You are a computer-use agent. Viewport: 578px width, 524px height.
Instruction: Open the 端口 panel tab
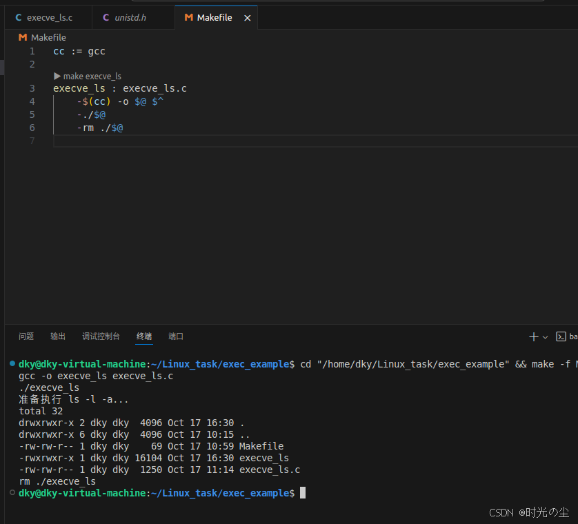pos(175,336)
